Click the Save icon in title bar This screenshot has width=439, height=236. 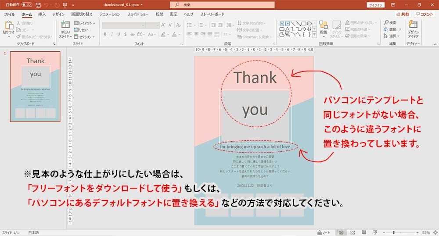39,5
